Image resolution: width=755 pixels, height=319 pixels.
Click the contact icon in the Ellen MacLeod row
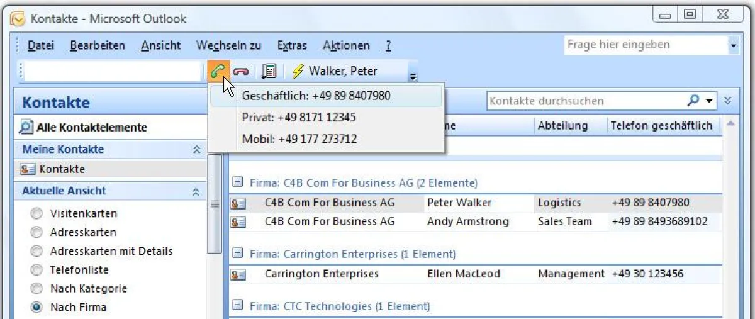[238, 274]
